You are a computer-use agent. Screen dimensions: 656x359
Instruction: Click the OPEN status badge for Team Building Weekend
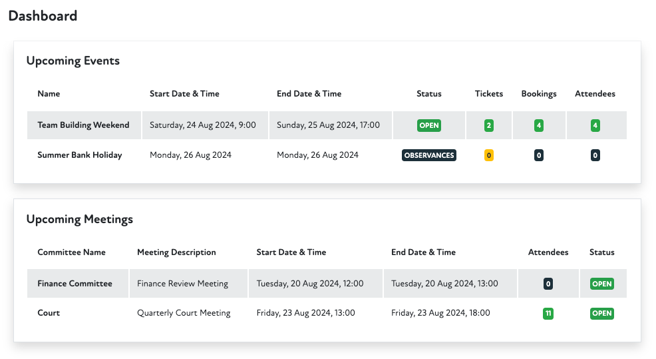[x=429, y=125]
